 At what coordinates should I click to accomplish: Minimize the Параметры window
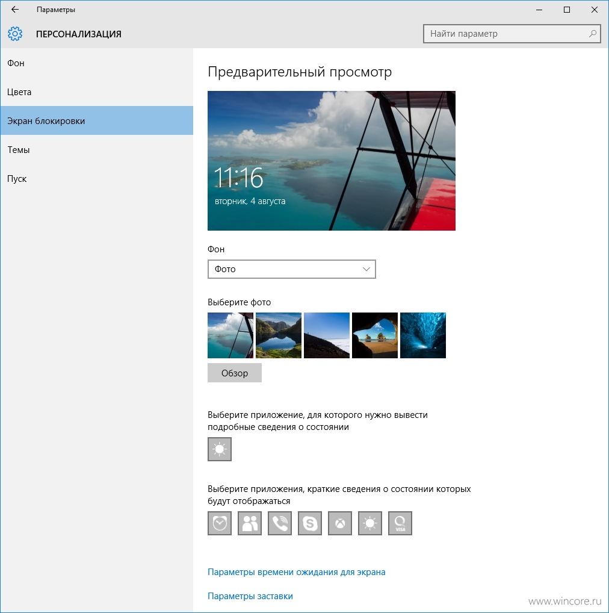pyautogui.click(x=539, y=10)
